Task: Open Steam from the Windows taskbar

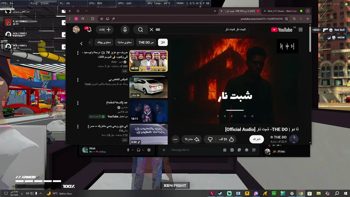Action: (x=220, y=193)
